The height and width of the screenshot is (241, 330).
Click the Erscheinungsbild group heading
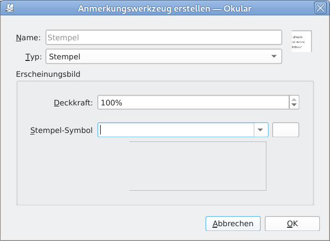click(48, 74)
